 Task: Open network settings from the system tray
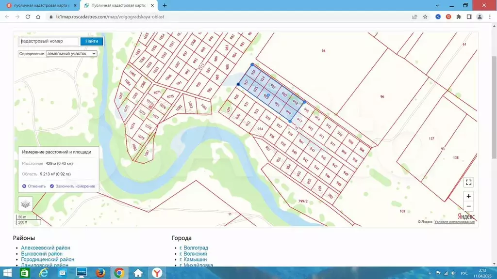coord(446,273)
